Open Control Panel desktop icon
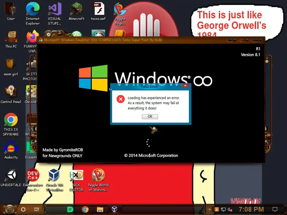The width and height of the screenshot is (287, 215). click(x=11, y=95)
